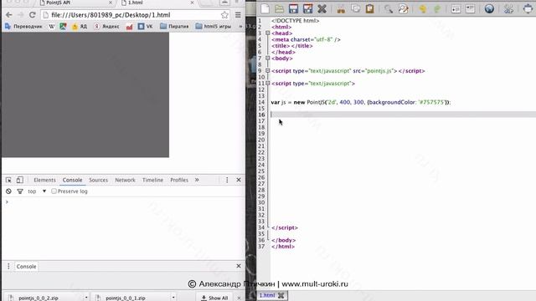536x301 pixels.
Task: Bookmark this page with the star
Action: tap(224, 15)
